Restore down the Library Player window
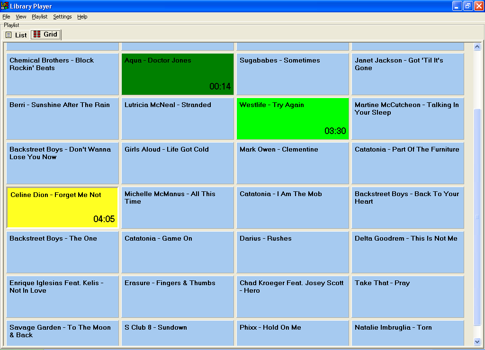Image resolution: width=485 pixels, height=350 pixels. [x=468, y=6]
